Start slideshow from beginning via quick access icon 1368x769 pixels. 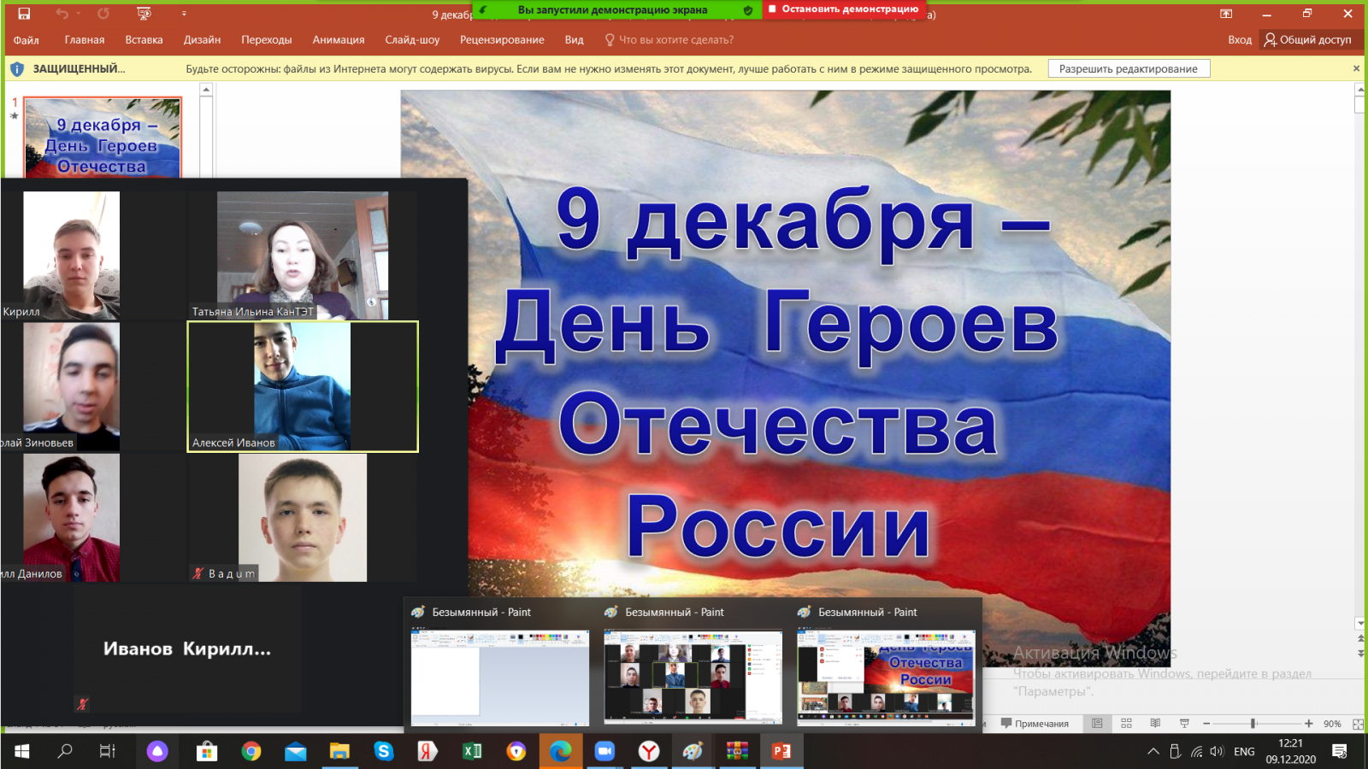(144, 14)
